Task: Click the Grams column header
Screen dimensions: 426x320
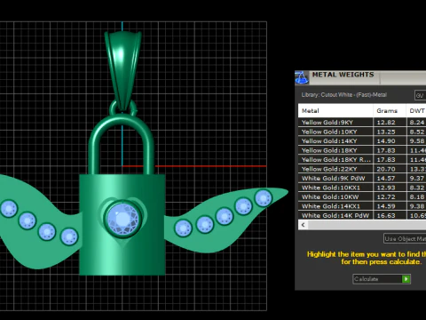Action: point(390,110)
